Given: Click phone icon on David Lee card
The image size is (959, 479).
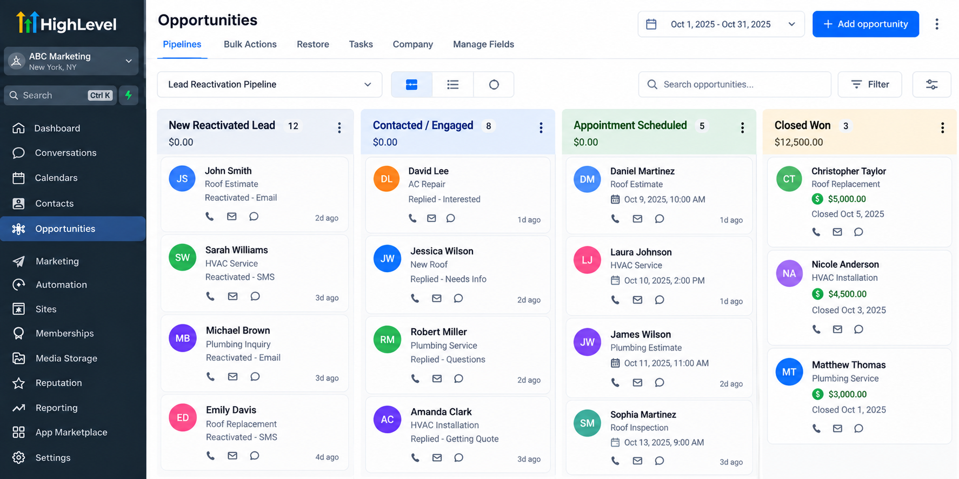Looking at the screenshot, I should 412,218.
